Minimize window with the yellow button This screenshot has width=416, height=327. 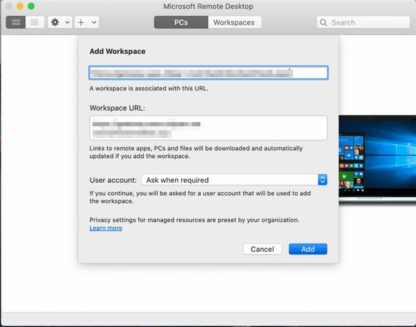coord(19,6)
